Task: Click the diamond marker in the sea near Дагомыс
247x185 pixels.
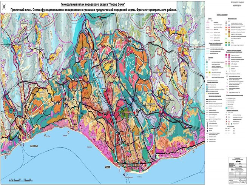Action: pyautogui.click(x=23, y=145)
